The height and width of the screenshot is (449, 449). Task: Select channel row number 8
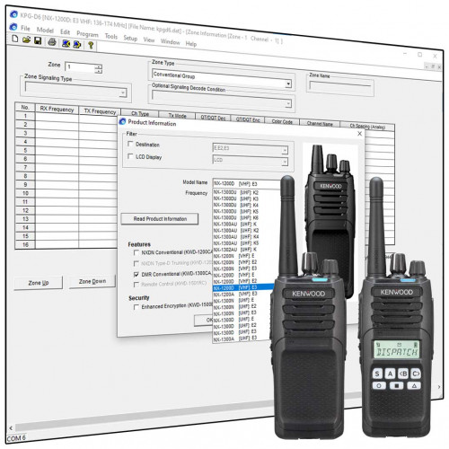(x=25, y=176)
